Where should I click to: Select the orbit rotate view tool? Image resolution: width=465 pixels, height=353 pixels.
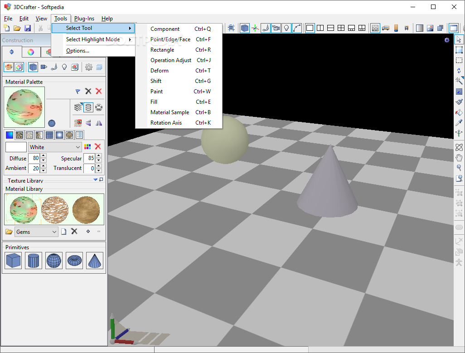(x=459, y=147)
